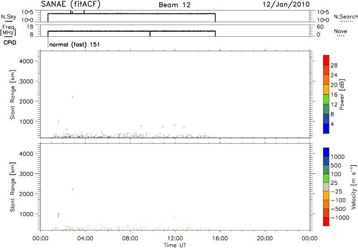Click the CPID row label
Viewport: 358px width, 248px height.
click(x=10, y=43)
